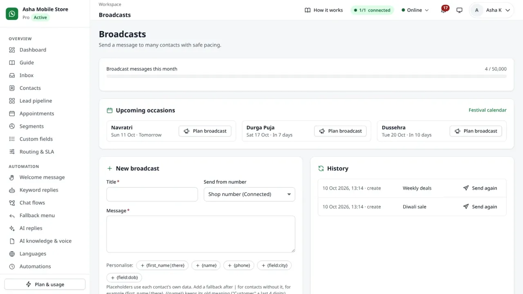Open the Online status dropdown
The height and width of the screenshot is (294, 523).
coord(415,10)
